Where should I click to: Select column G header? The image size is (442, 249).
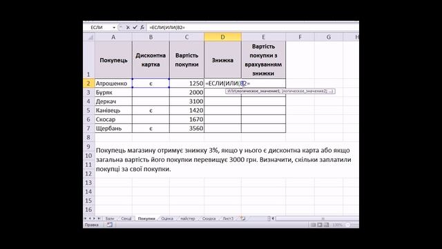(329, 37)
